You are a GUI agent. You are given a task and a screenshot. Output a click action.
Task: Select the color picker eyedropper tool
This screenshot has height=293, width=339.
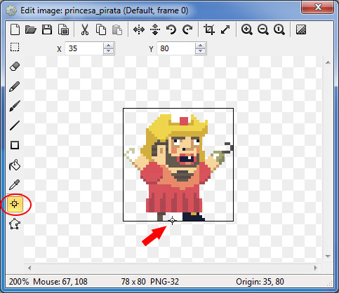pos(15,184)
